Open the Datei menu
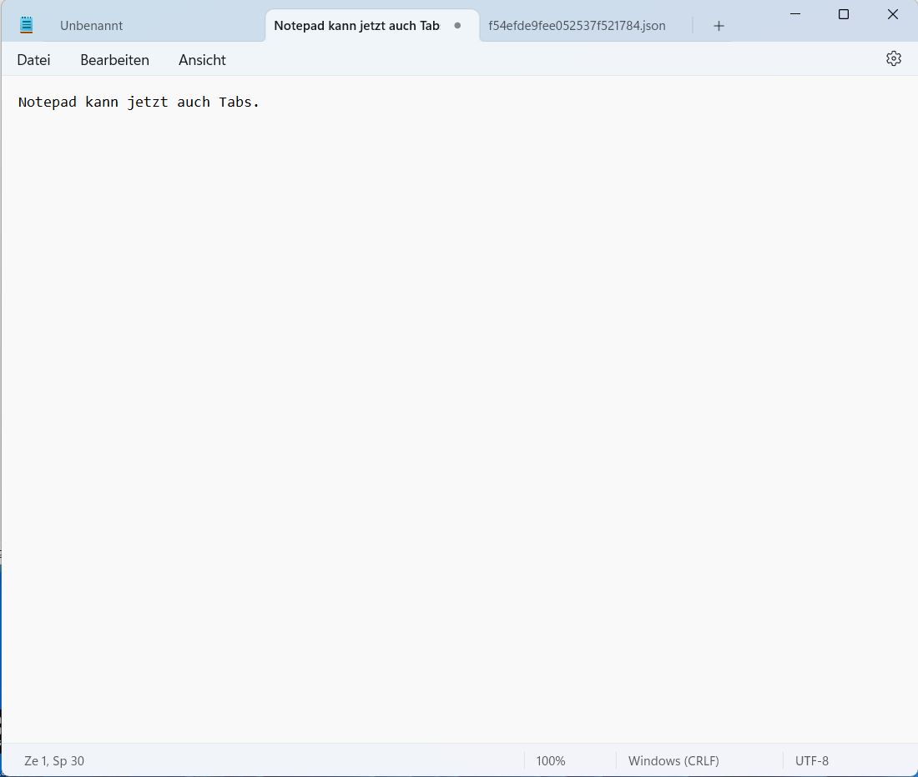This screenshot has width=918, height=777. click(33, 60)
